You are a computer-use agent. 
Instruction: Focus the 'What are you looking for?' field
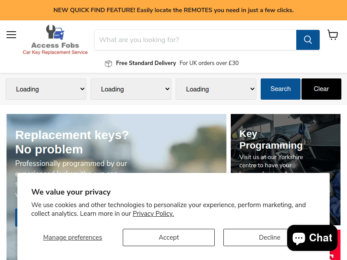pyautogui.click(x=195, y=40)
